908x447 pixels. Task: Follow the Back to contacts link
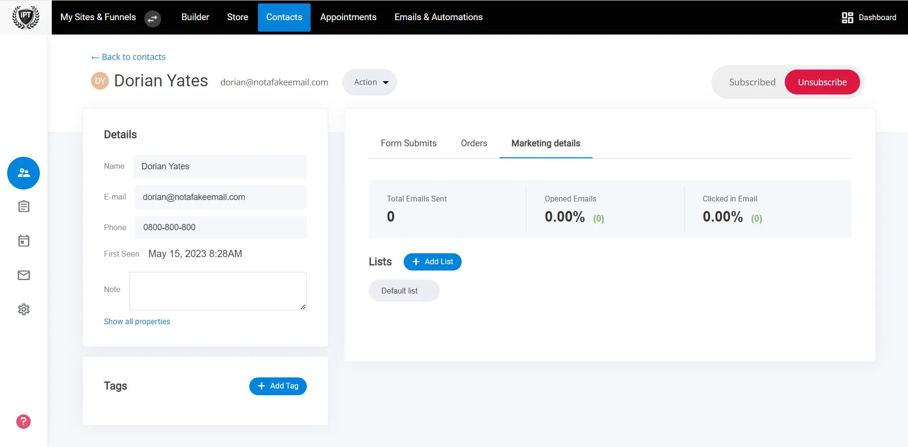coord(128,57)
